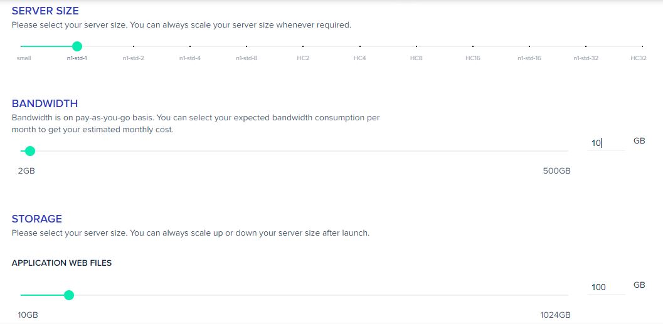Choose n1-std-2 on the server size slider
This screenshot has height=324, width=663.
134,46
